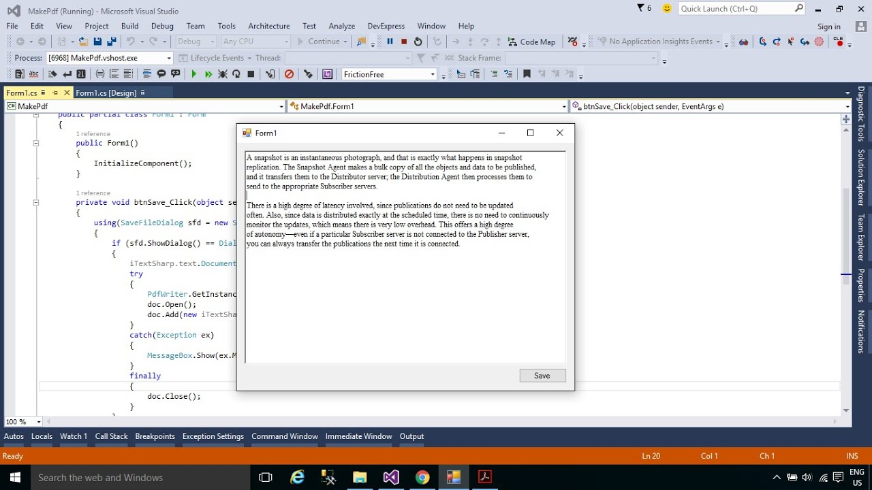Open the Debug menu

click(162, 26)
